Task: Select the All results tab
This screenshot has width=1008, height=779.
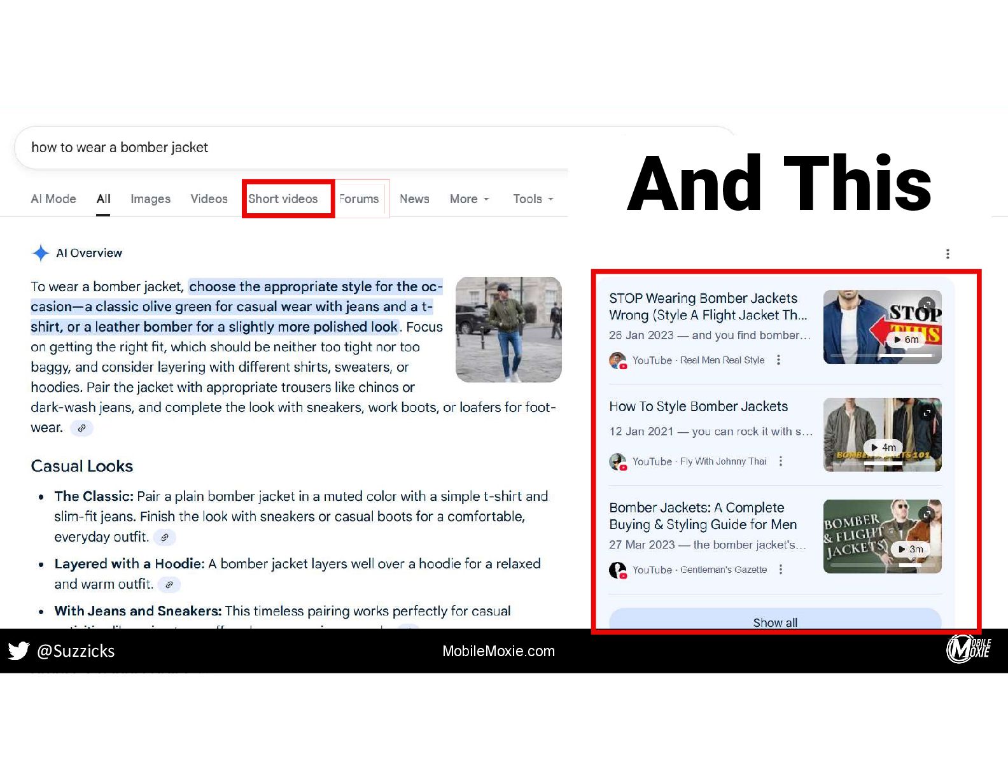Action: [103, 199]
